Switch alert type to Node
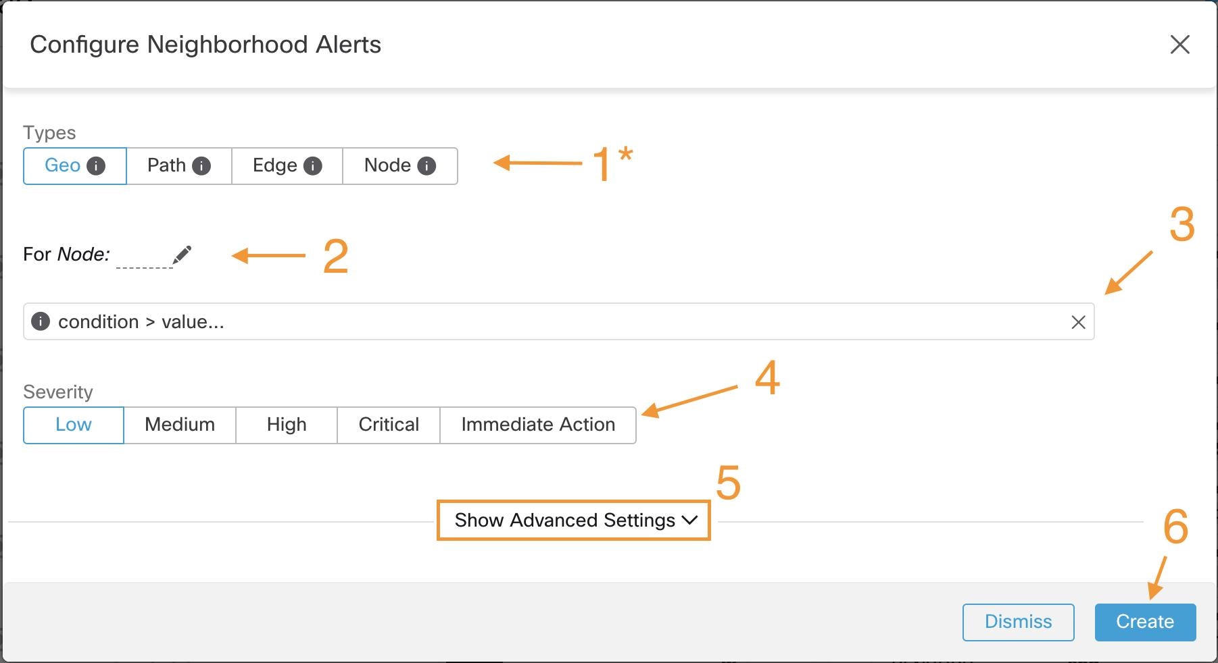The width and height of the screenshot is (1218, 663). tap(387, 166)
